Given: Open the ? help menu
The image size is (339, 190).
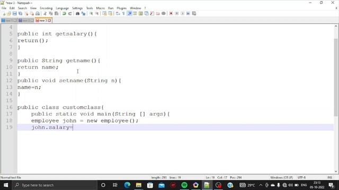Looking at the screenshot, I should (145, 8).
